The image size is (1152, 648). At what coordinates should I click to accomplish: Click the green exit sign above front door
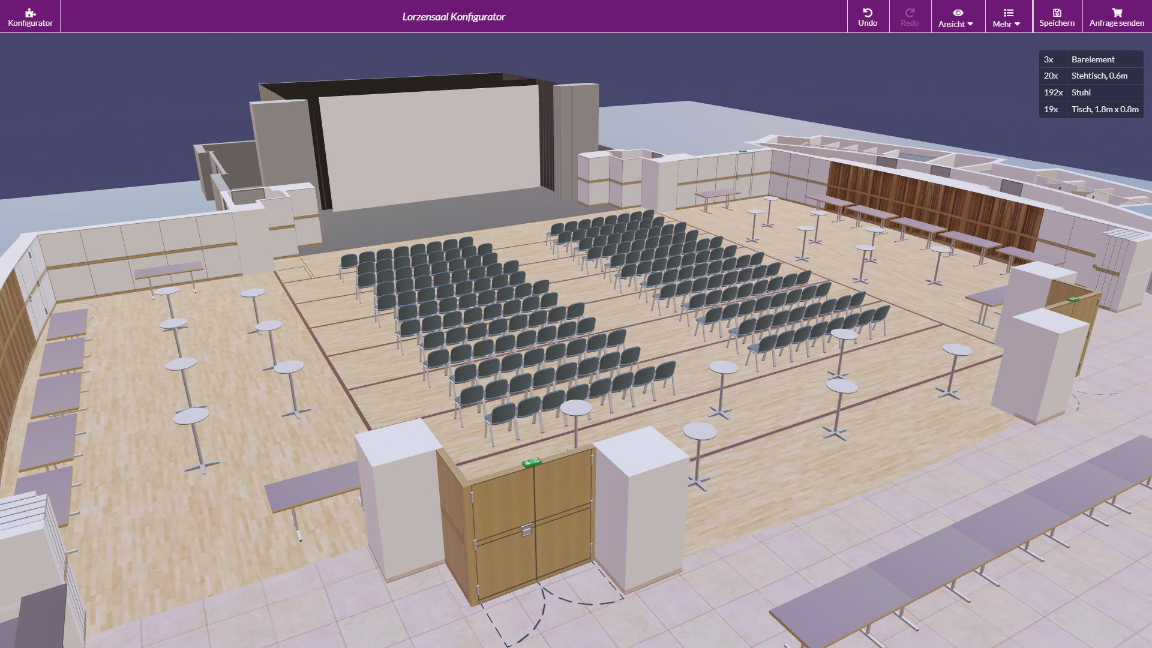[x=532, y=462]
